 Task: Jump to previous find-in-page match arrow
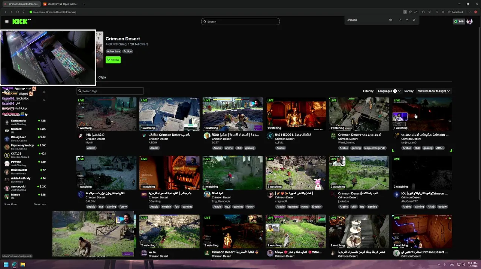(400, 20)
